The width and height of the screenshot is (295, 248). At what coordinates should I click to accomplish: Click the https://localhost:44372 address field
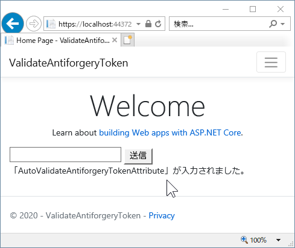95,24
